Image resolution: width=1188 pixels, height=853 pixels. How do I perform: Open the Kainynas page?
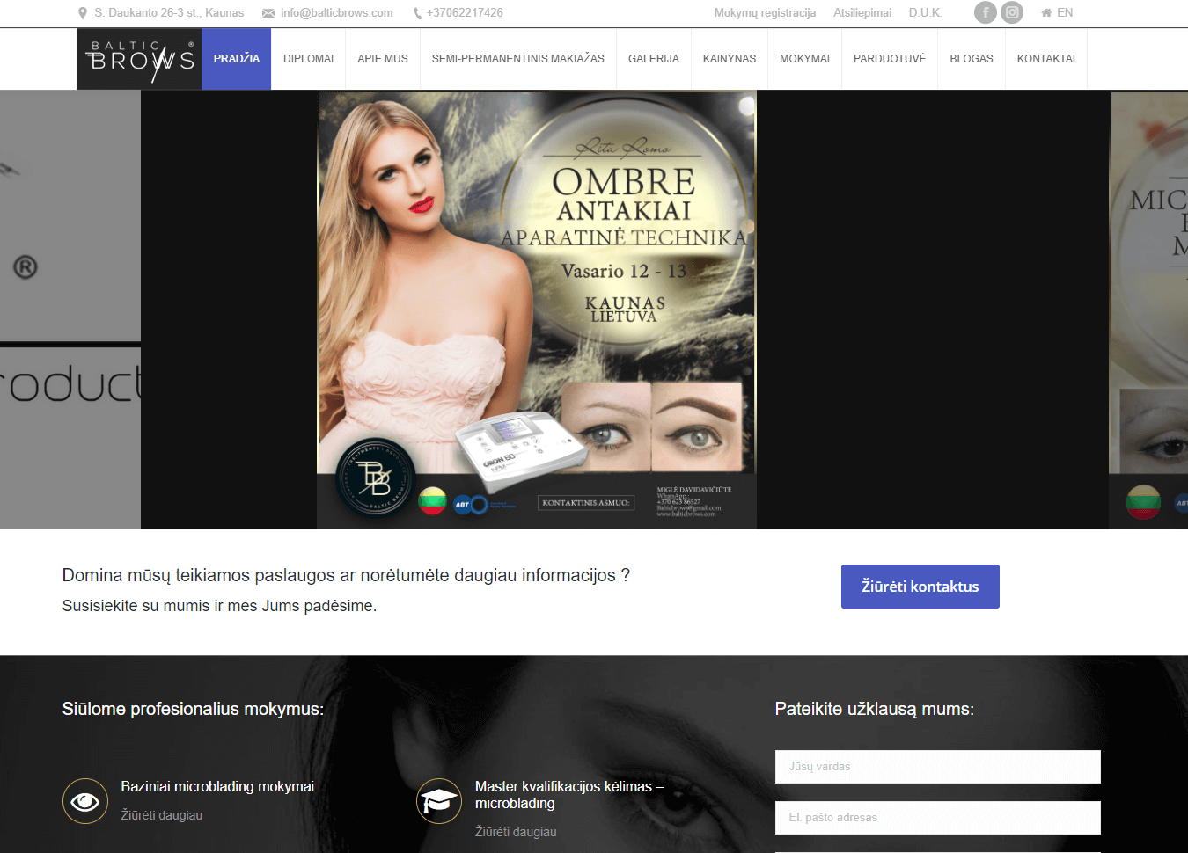[x=730, y=59]
